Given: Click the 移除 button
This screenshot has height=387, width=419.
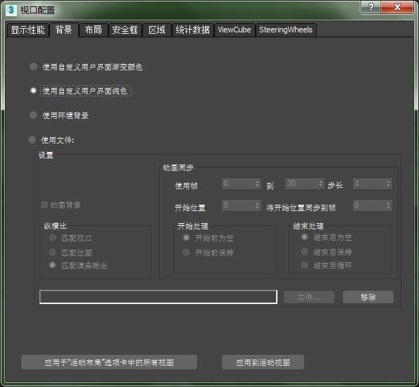Looking at the screenshot, I should (x=368, y=297).
